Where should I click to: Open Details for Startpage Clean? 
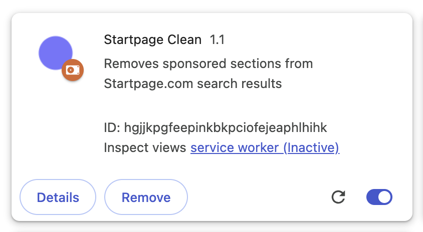pos(58,197)
